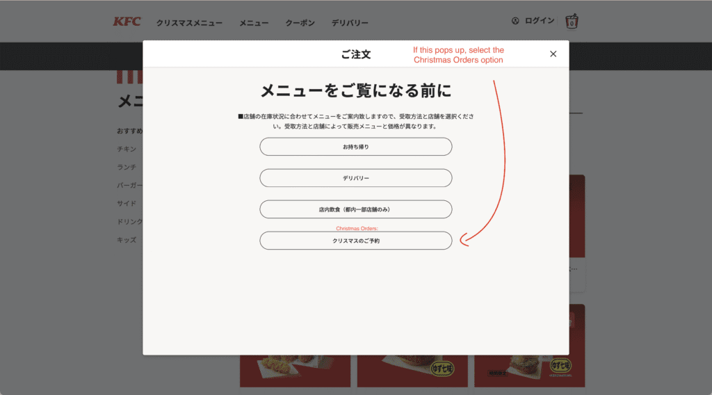
Task: Click the ログイン link
Action: coord(540,21)
